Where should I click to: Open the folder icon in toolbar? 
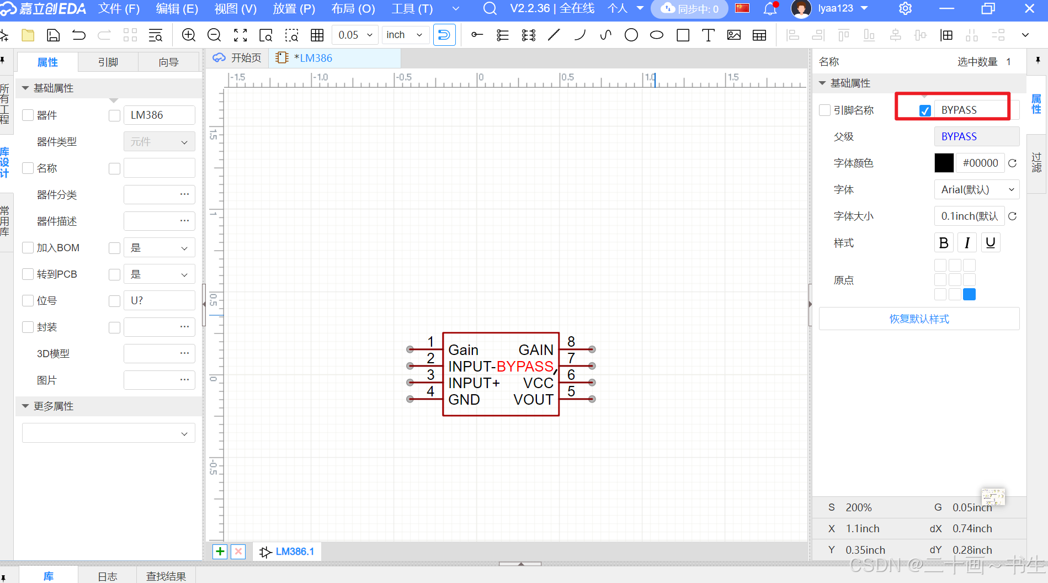click(28, 35)
